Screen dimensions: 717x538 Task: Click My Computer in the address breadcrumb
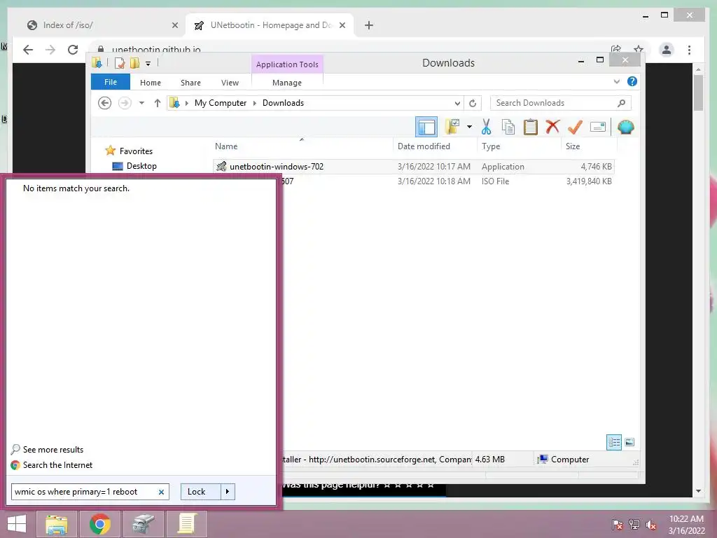coord(221,103)
